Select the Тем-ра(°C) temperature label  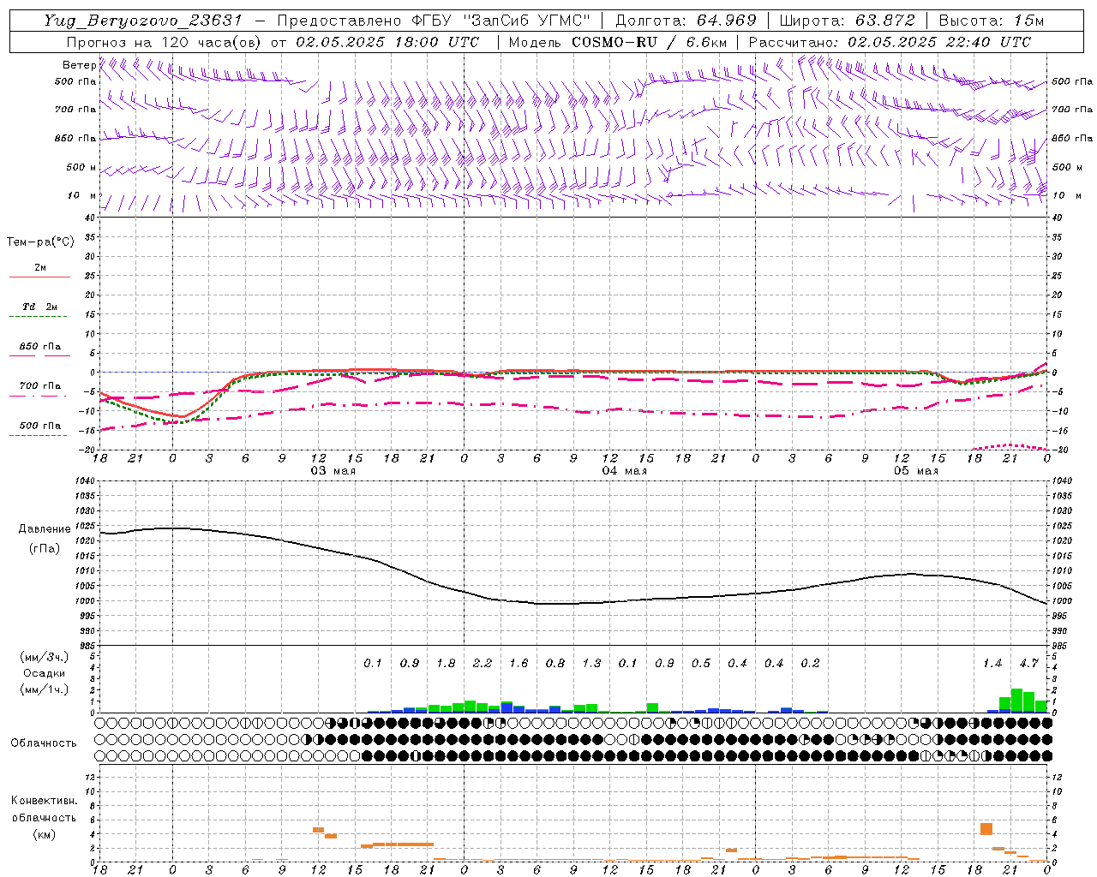click(40, 242)
